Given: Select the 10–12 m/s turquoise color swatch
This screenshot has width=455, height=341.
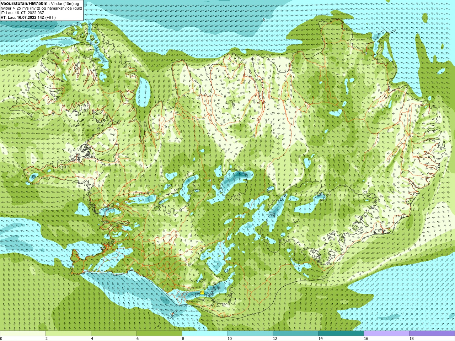Looking at the screenshot, I should [x=250, y=334].
